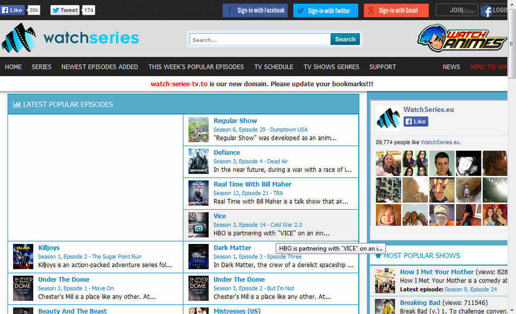Image resolution: width=516 pixels, height=314 pixels.
Task: Open the Regular Show thumbnail
Action: [198, 129]
